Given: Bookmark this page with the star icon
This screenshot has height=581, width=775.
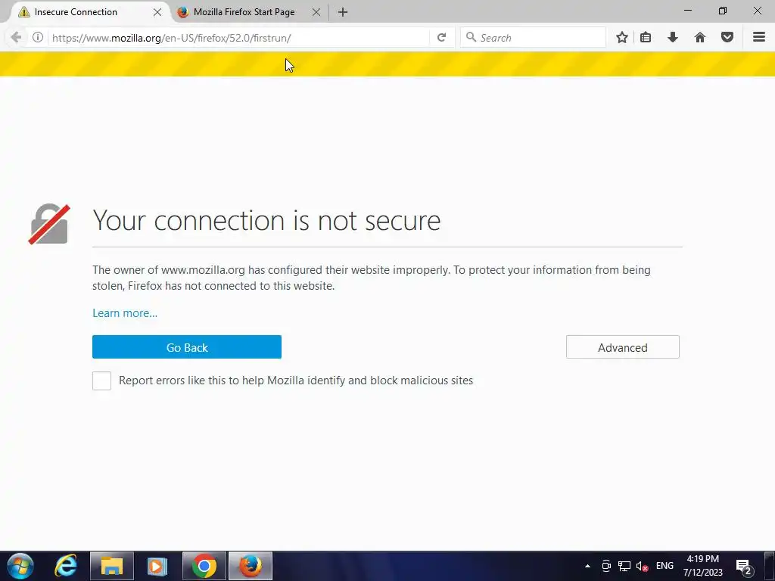Looking at the screenshot, I should pos(622,38).
